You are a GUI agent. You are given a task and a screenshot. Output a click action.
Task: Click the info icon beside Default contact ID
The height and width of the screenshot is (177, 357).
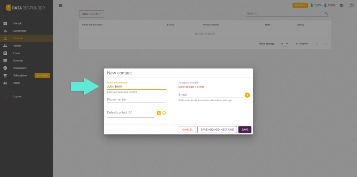(164, 113)
